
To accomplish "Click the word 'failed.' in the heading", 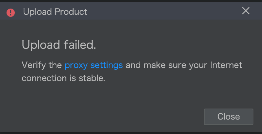I will pyautogui.click(x=80, y=44).
